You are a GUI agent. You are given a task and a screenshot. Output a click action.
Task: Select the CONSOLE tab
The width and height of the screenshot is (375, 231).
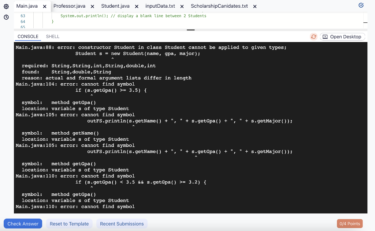click(x=27, y=36)
